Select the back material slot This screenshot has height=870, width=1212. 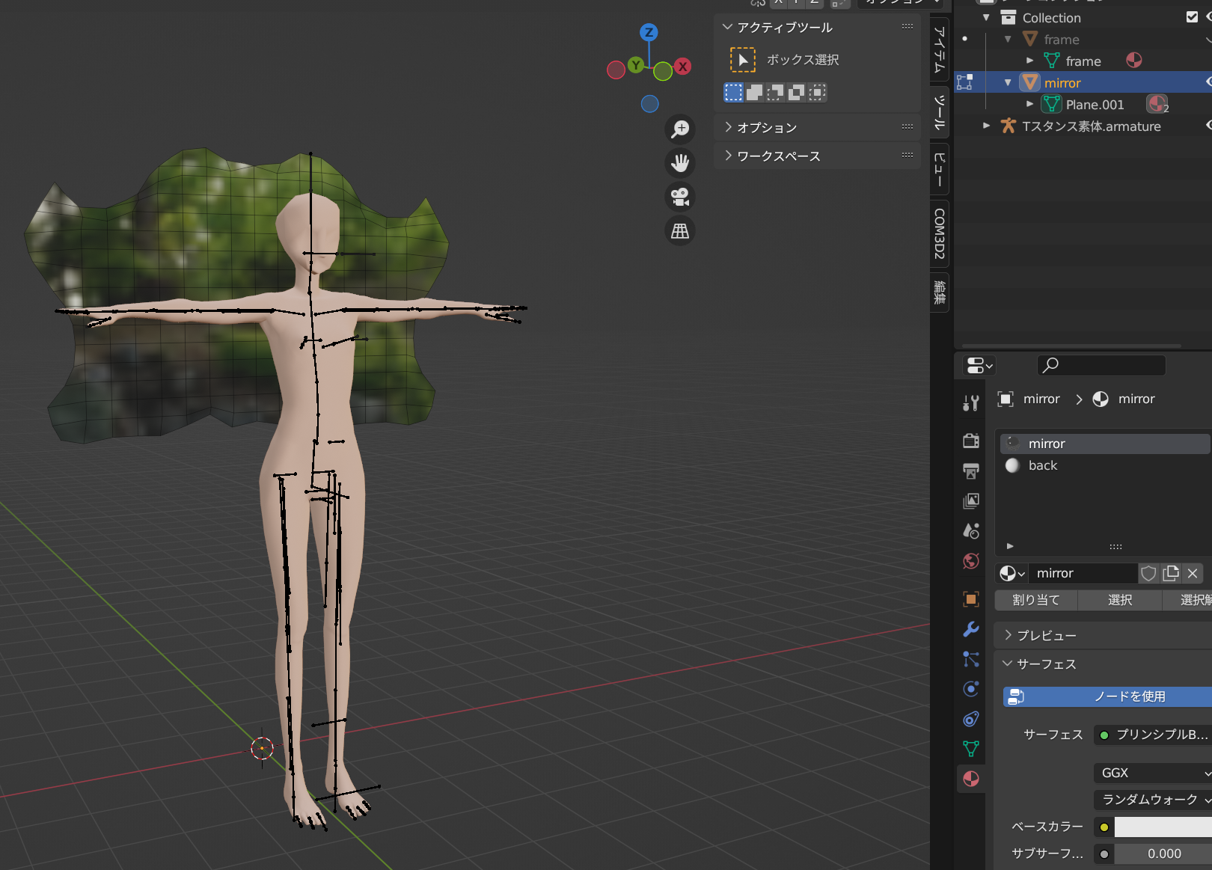tap(1043, 465)
